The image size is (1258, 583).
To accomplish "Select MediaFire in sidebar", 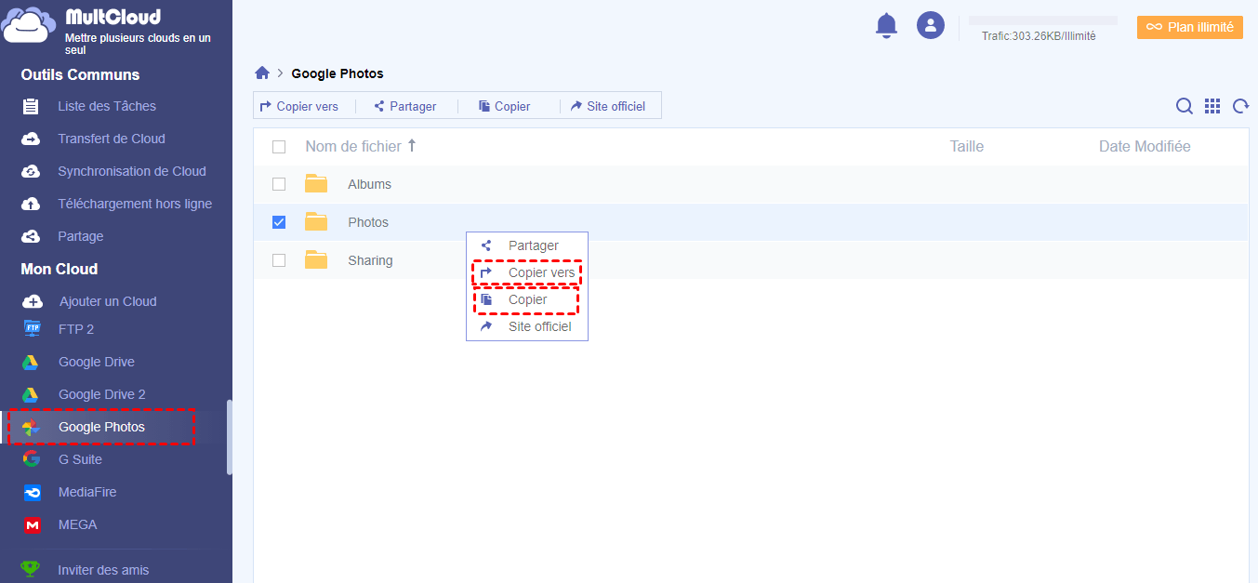I will 87,492.
